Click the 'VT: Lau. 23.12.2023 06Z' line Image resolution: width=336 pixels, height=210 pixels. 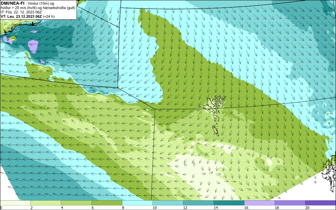click(x=22, y=16)
